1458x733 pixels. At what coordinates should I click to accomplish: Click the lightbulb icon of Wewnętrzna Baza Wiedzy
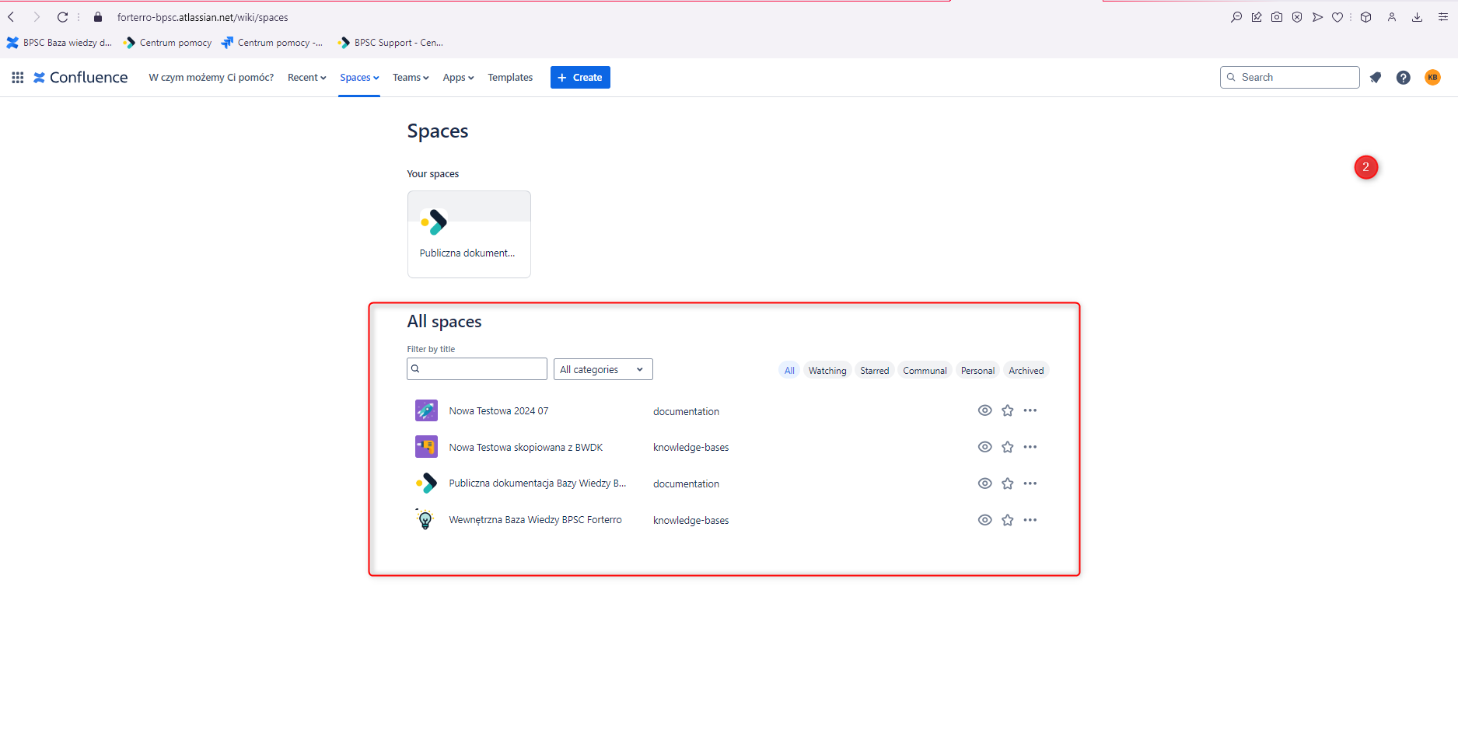[425, 519]
